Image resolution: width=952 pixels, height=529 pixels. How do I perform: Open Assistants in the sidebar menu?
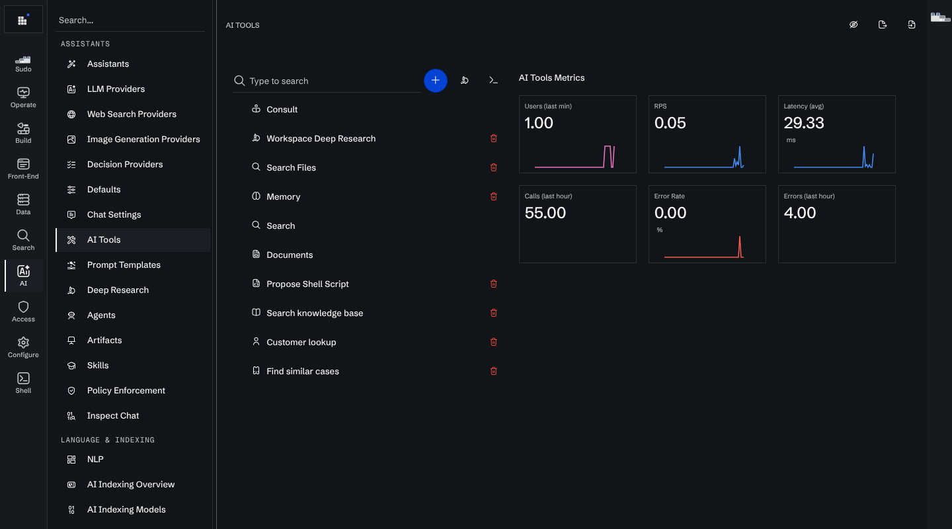(133, 64)
